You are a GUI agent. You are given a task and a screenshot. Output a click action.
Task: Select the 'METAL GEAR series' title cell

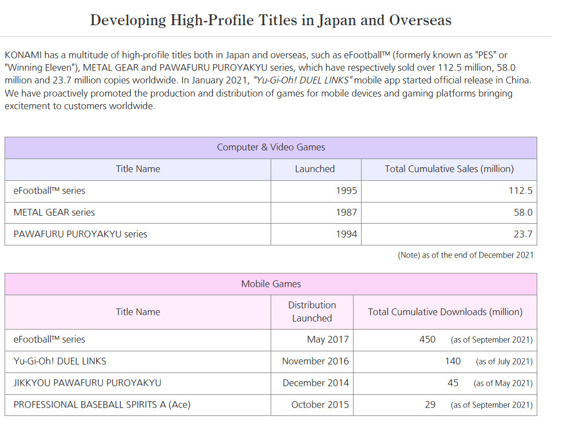click(54, 212)
